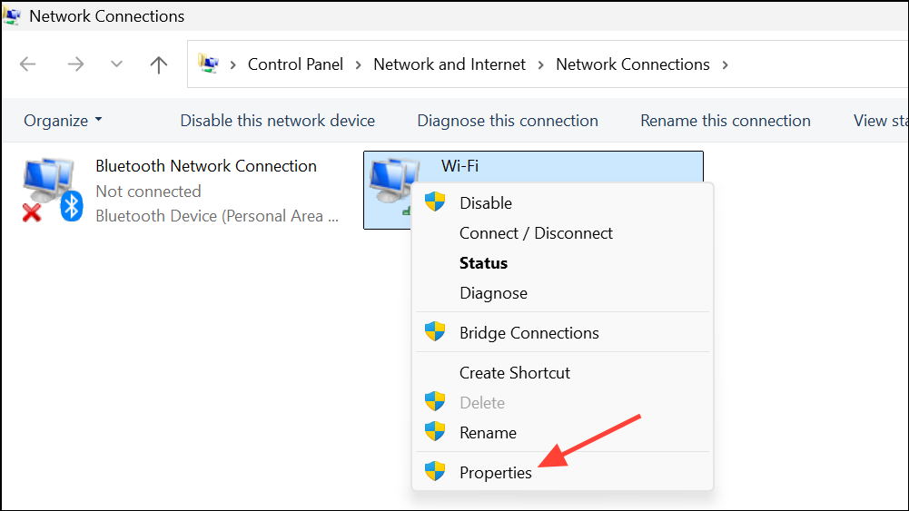Click Network and Internet breadcrumb link

[x=450, y=64]
